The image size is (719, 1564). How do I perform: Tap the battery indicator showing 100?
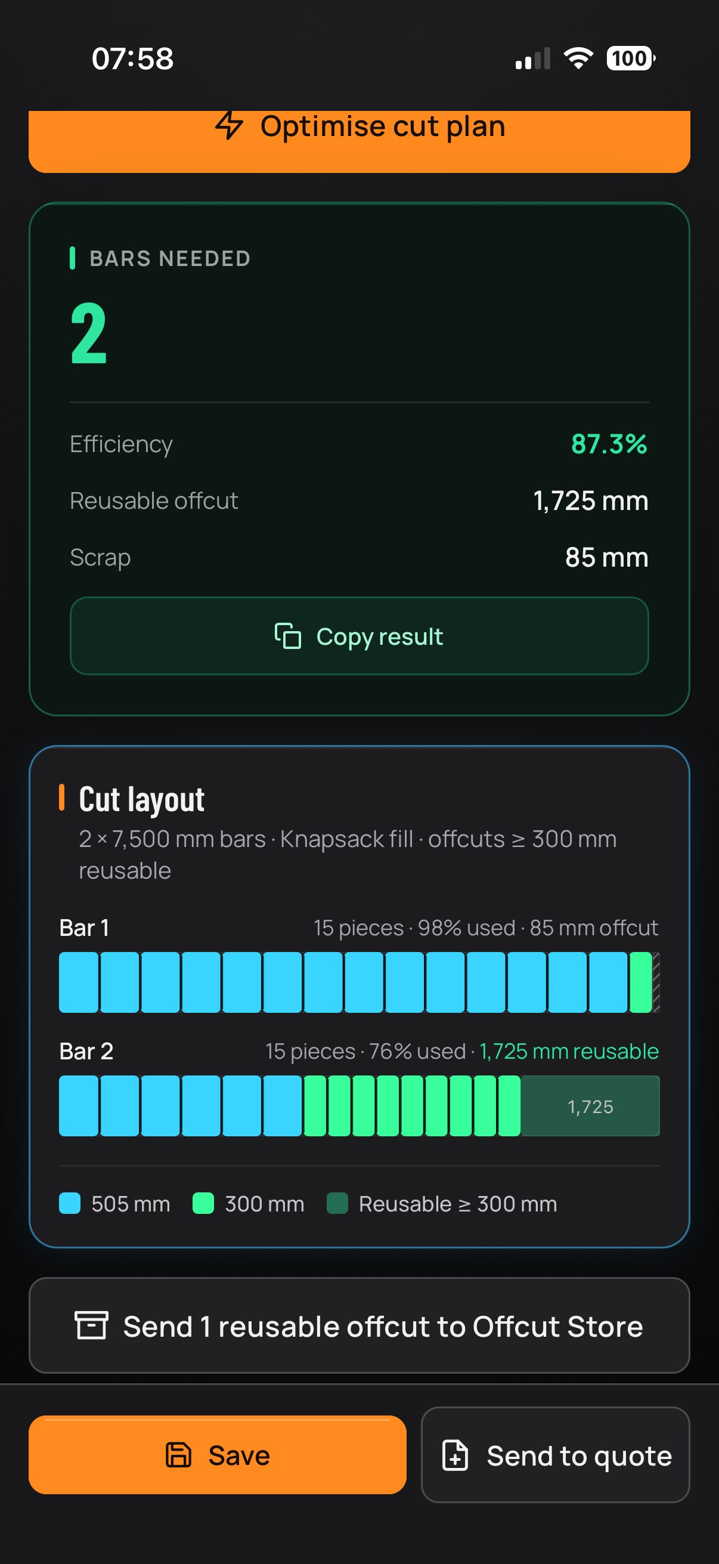[631, 58]
